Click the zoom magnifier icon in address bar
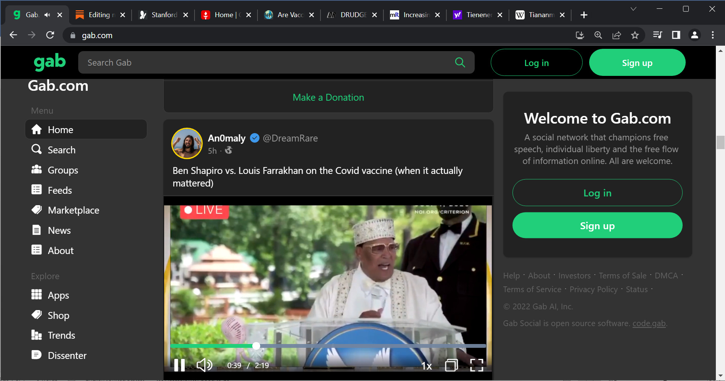 598,35
